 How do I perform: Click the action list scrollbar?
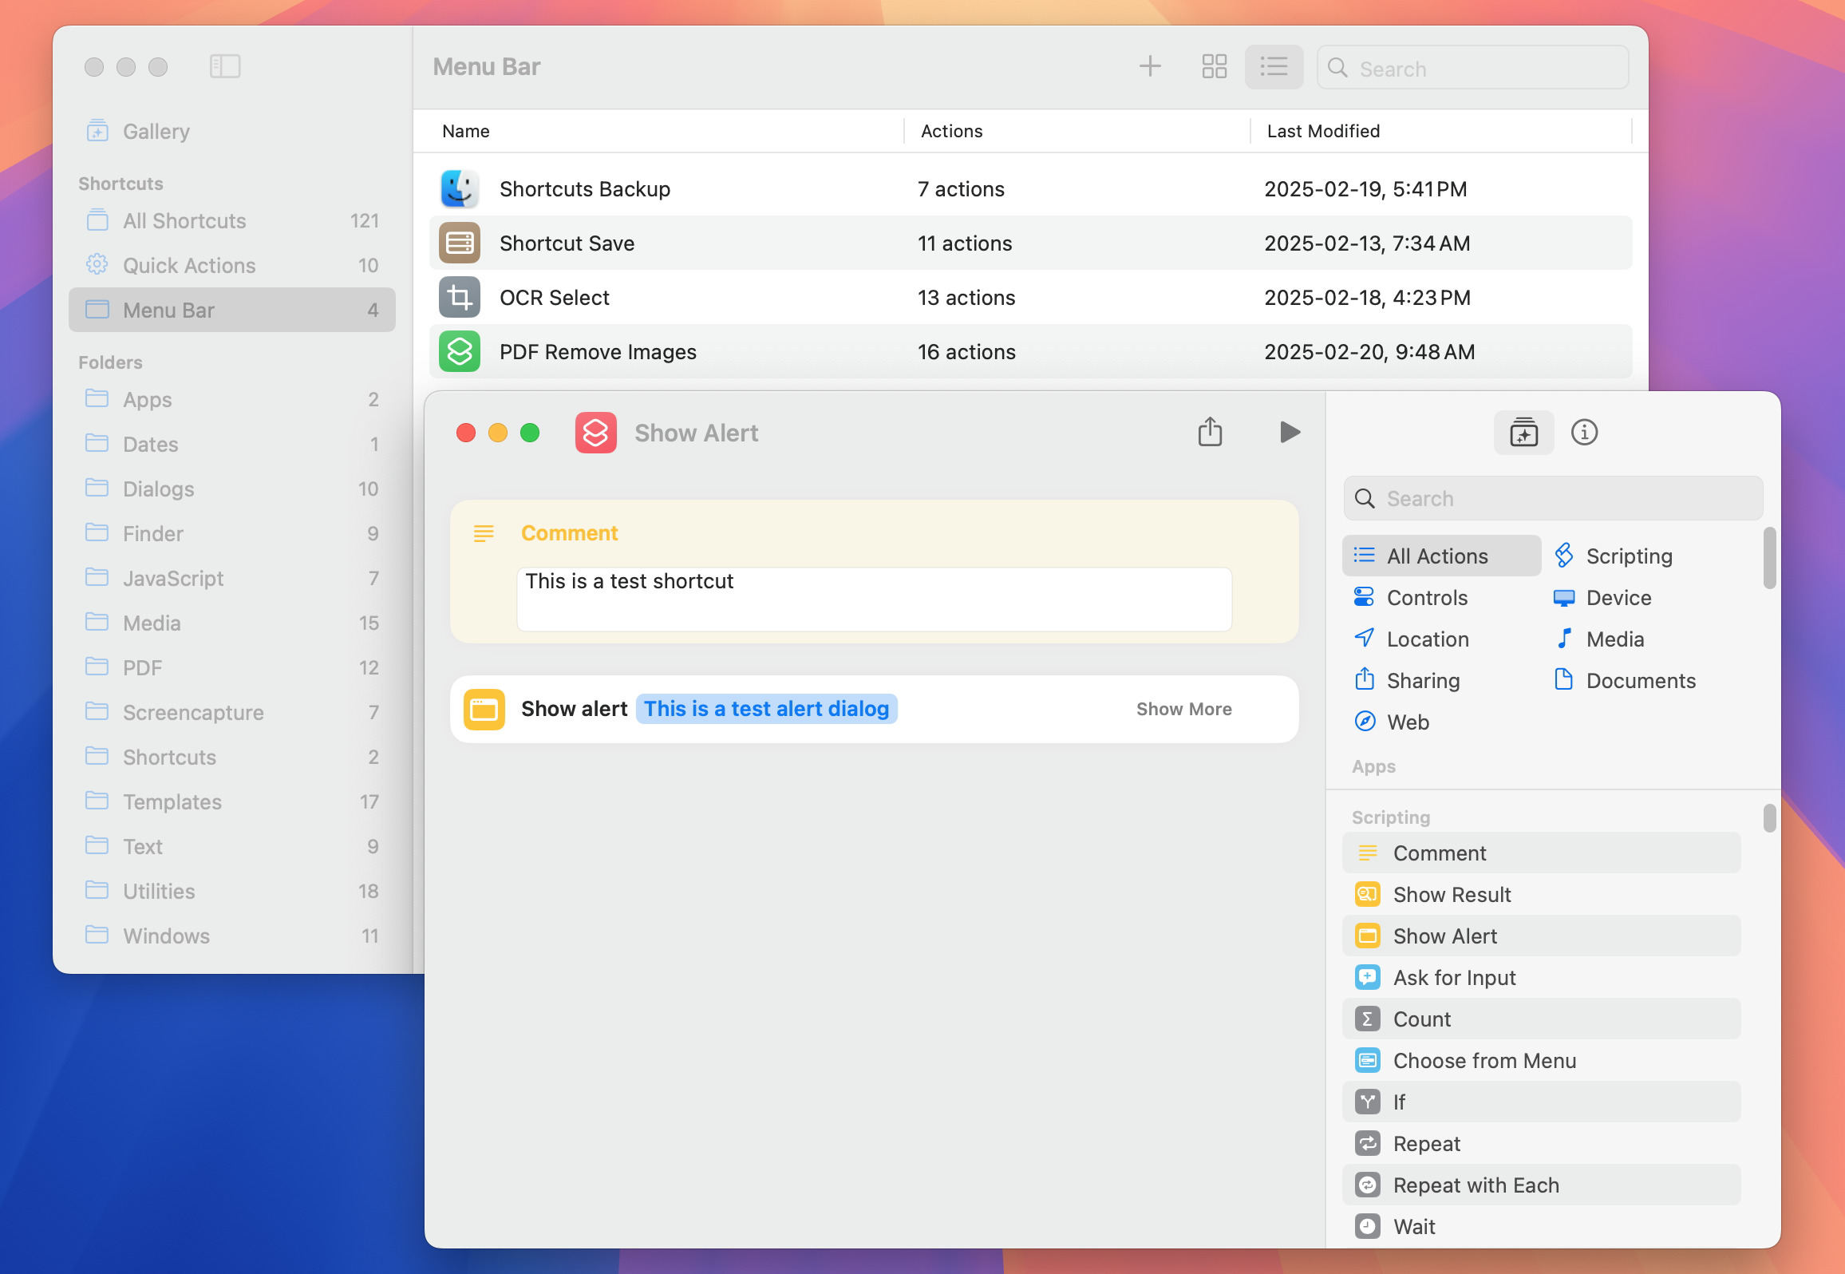click(1769, 817)
